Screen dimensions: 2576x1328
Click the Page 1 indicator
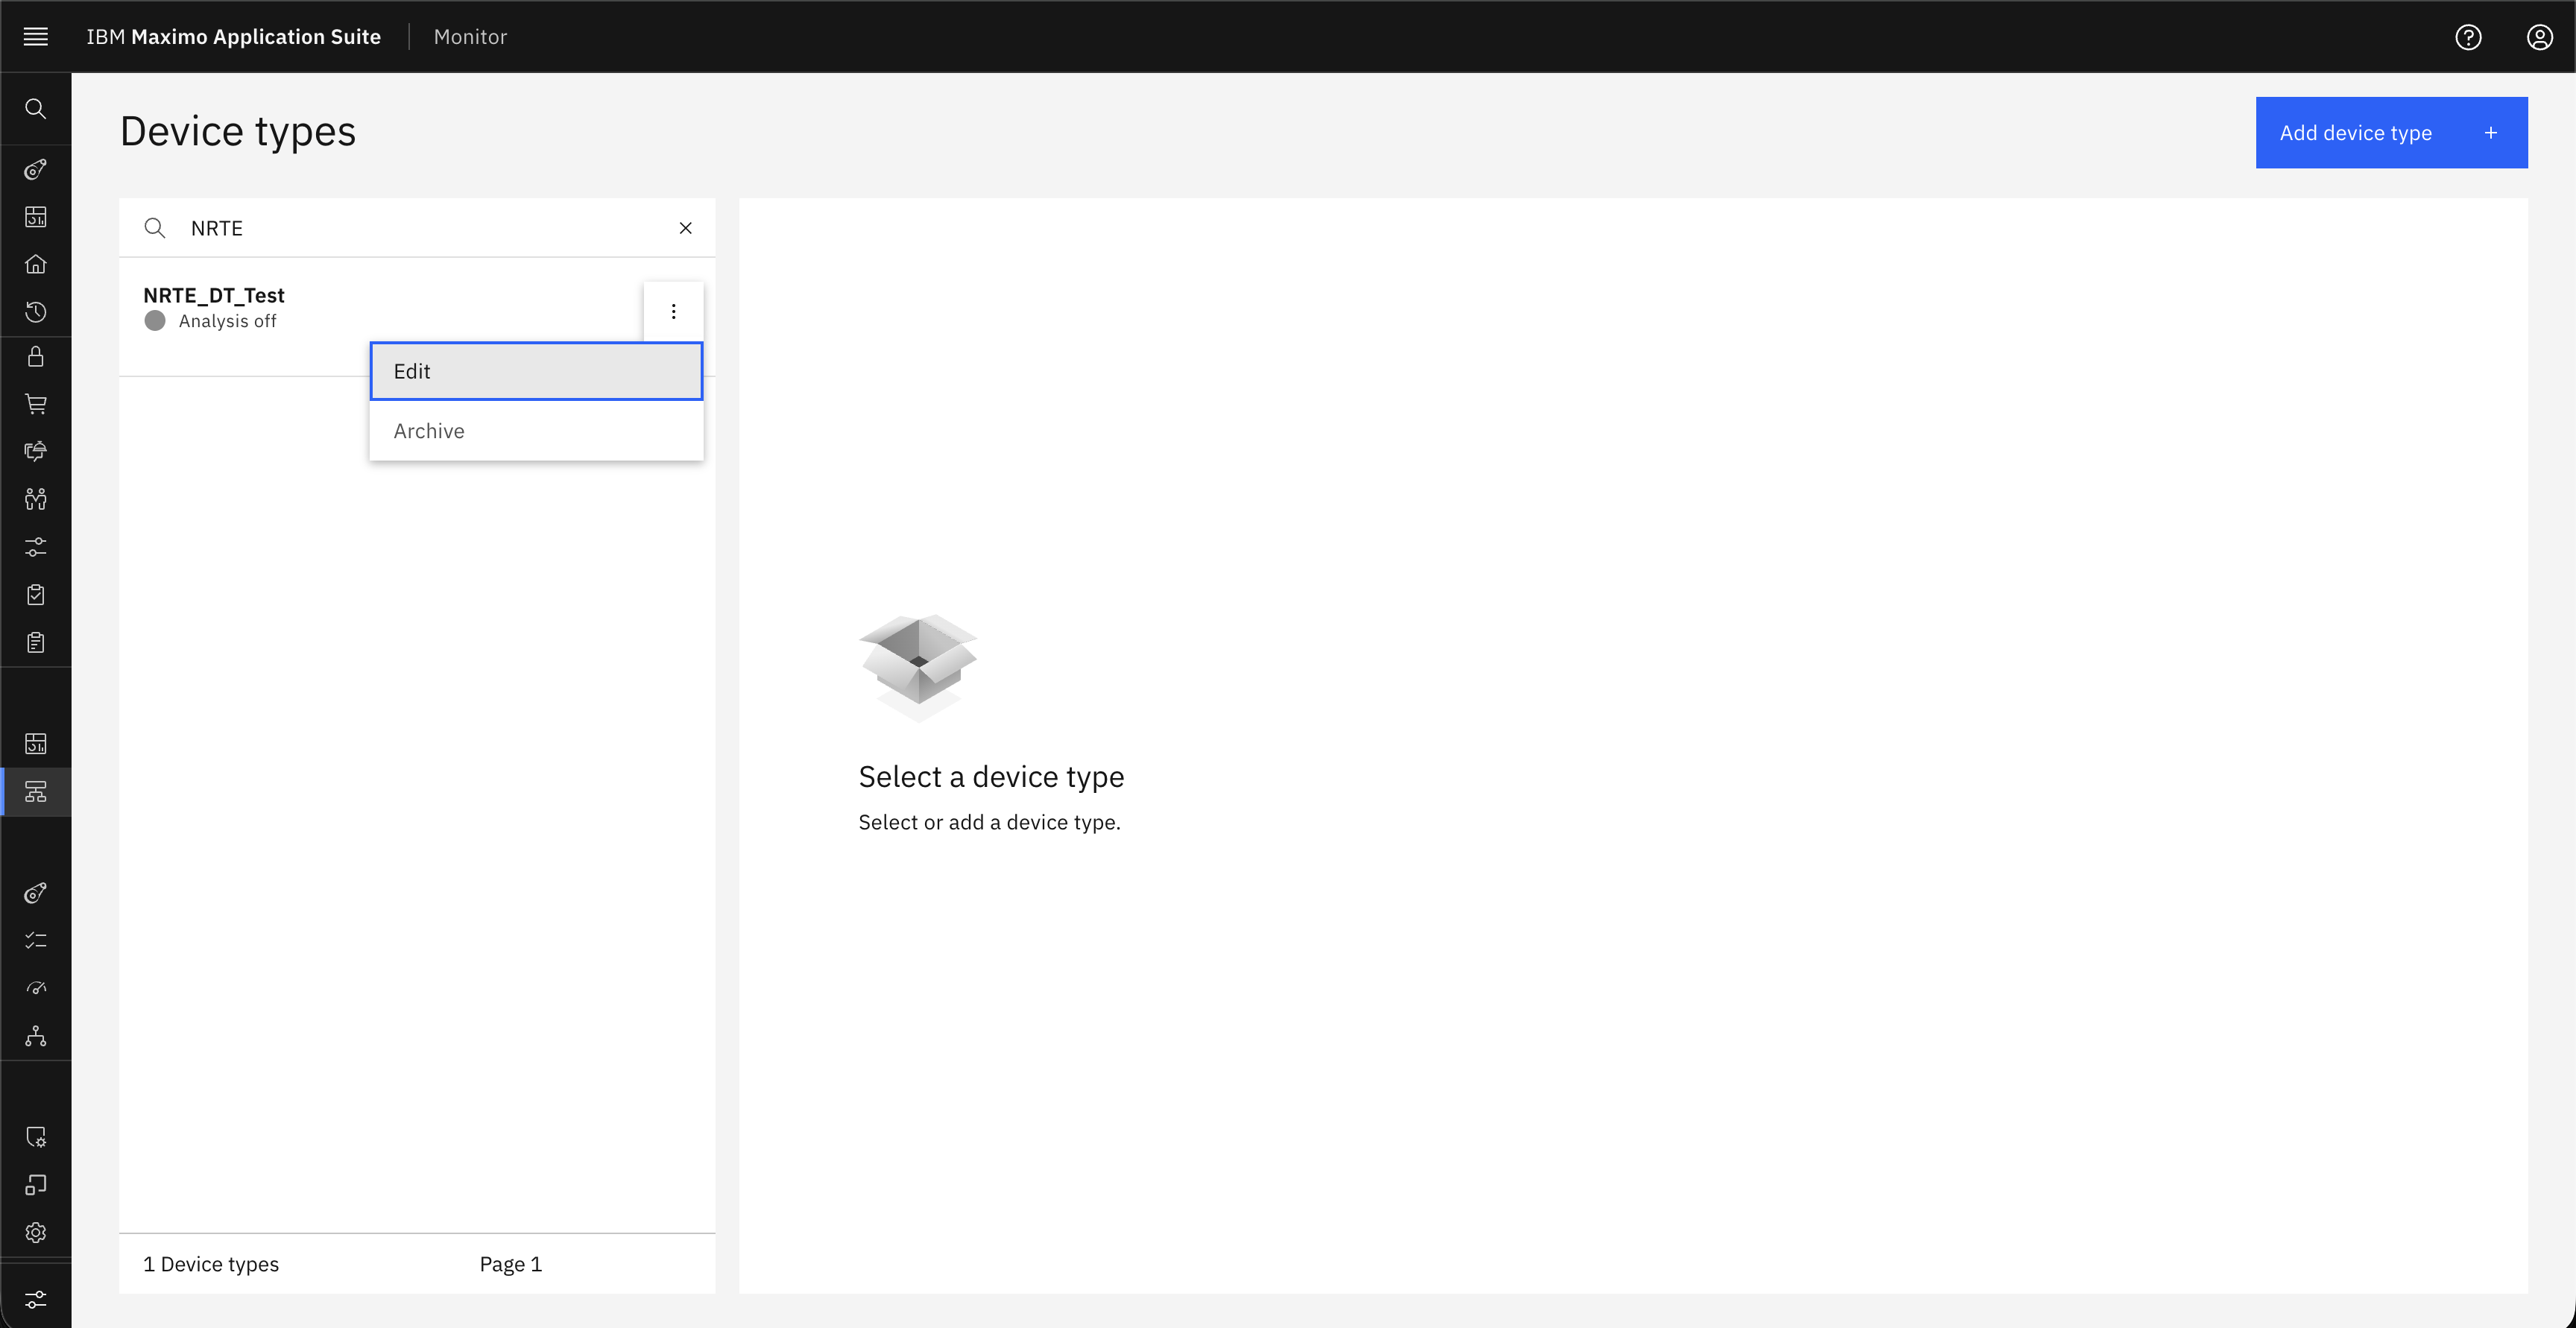pyautogui.click(x=510, y=1264)
